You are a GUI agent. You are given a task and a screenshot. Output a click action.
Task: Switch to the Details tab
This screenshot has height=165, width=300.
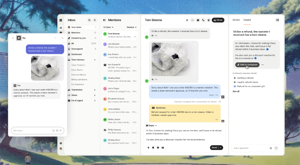click(236, 20)
